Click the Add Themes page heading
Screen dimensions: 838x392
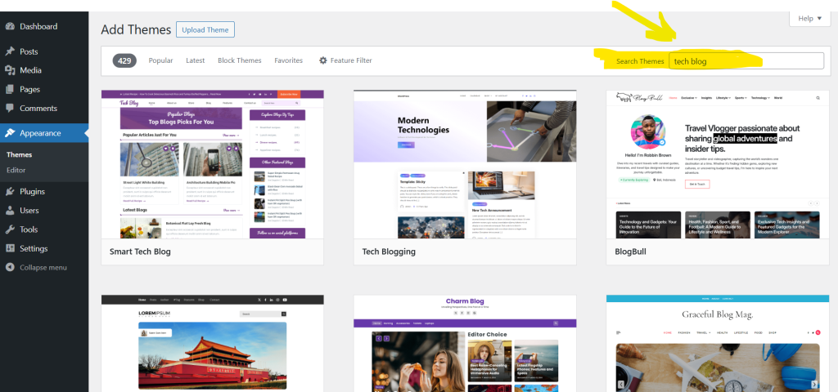tap(136, 30)
